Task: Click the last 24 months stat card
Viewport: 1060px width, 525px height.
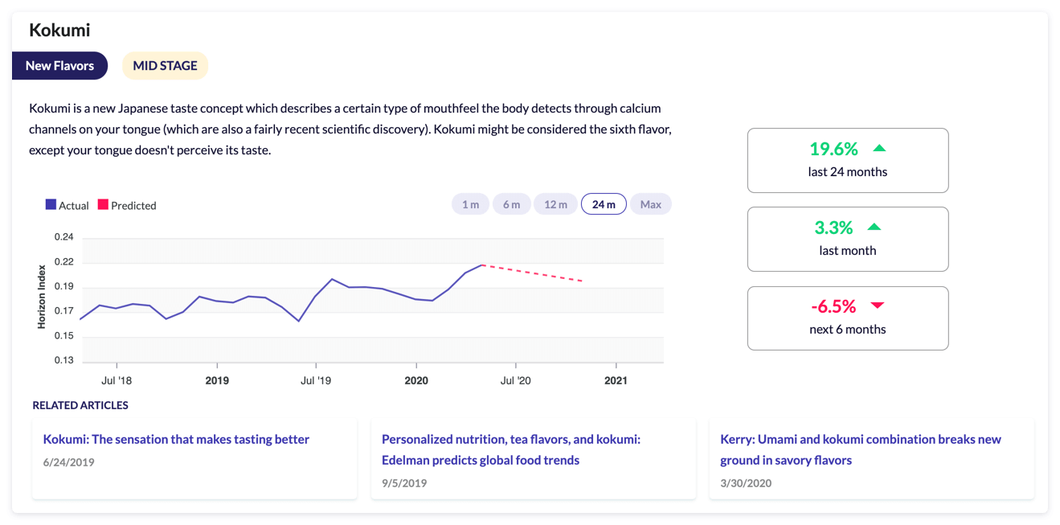Action: [x=847, y=161]
